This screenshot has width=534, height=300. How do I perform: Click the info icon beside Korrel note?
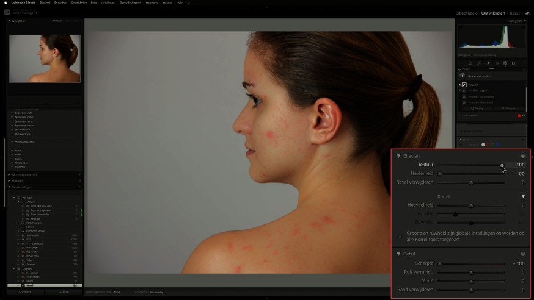[400, 237]
